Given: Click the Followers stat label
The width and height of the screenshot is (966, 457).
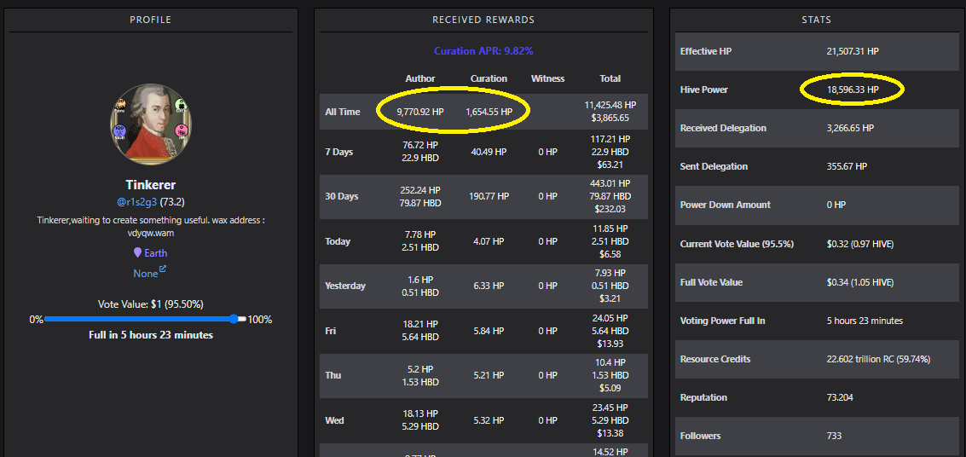Looking at the screenshot, I should coord(700,436).
